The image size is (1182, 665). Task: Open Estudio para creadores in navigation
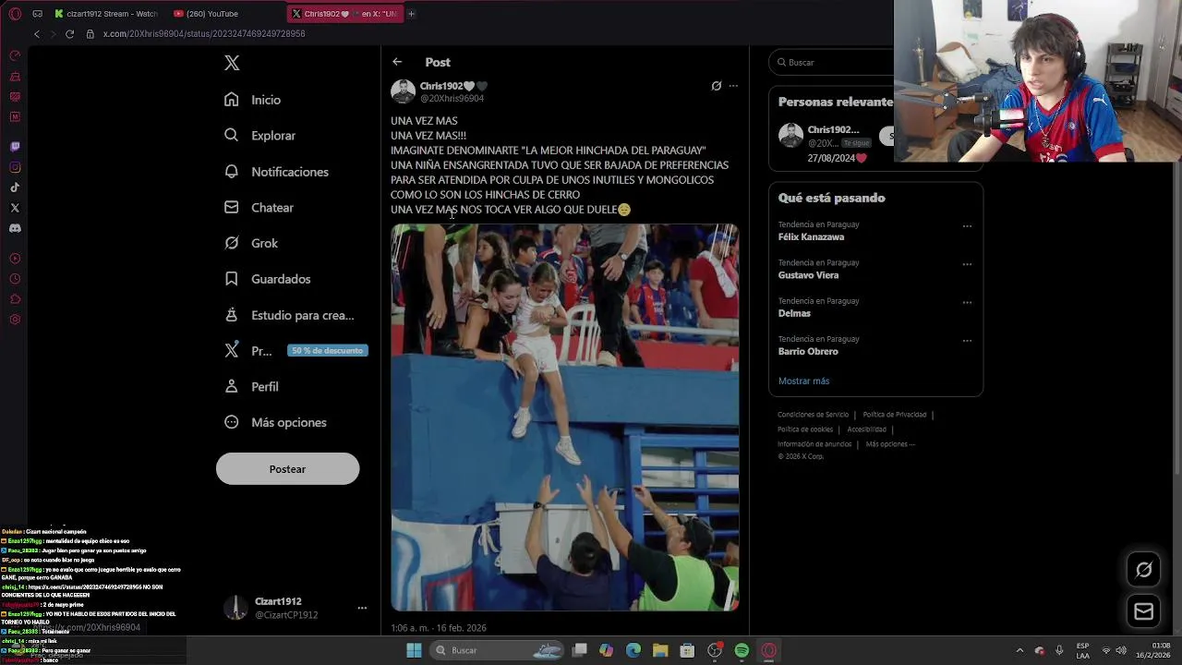click(x=289, y=315)
